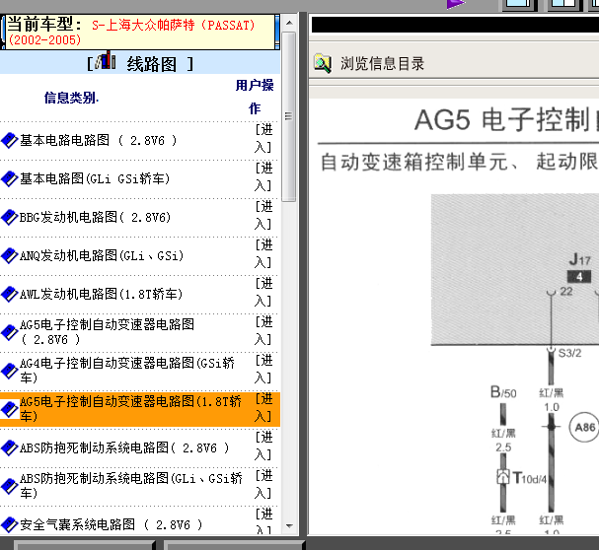Open ABS防抱死制动系统电路图 (2.8V6) entry

(124, 447)
